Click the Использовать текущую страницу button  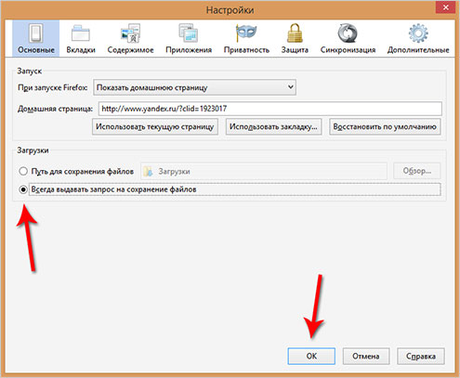[x=155, y=126]
